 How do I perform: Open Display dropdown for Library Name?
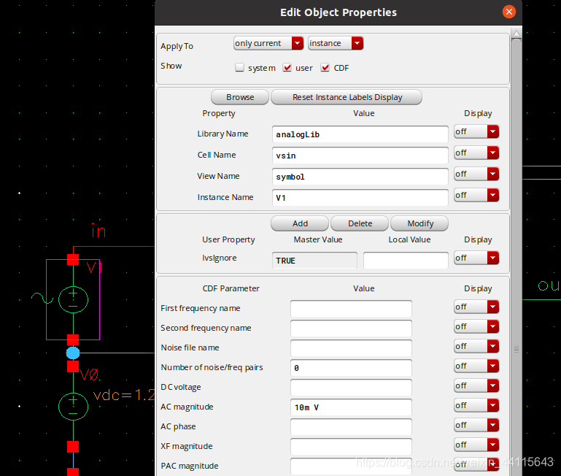[476, 132]
